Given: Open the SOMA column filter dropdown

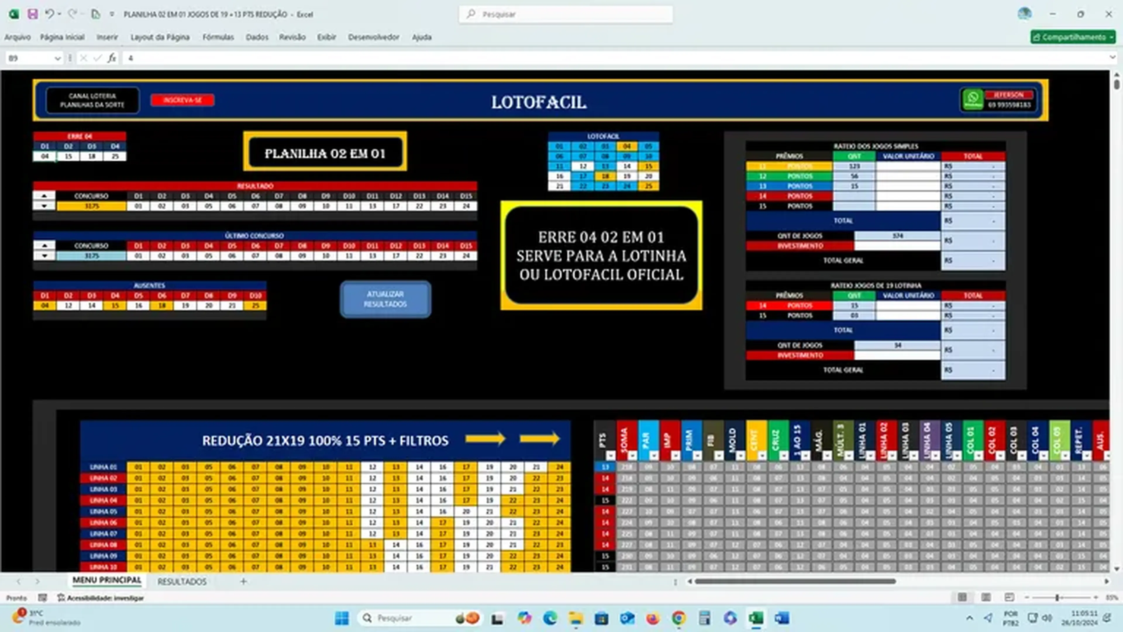Looking at the screenshot, I should point(632,456).
